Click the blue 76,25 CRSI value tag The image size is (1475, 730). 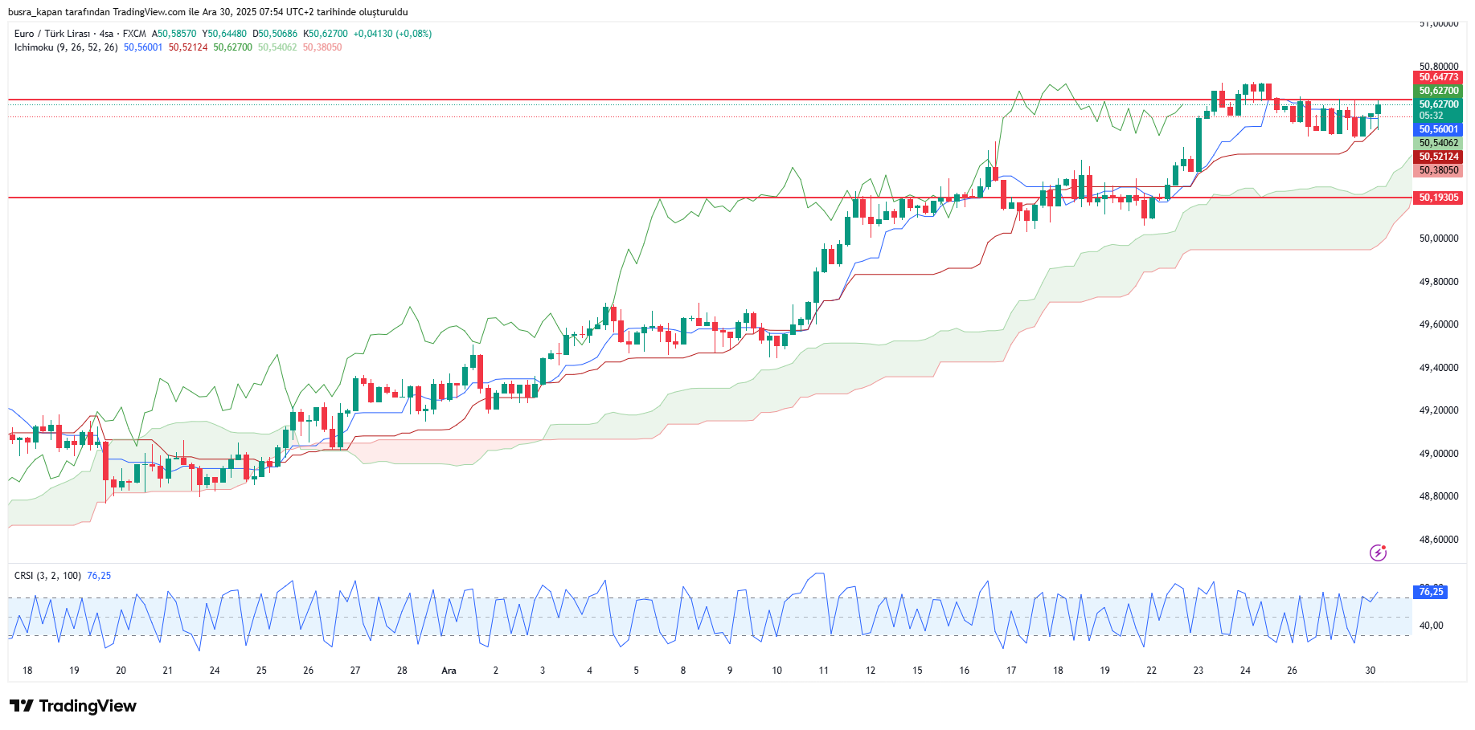[x=1430, y=592]
